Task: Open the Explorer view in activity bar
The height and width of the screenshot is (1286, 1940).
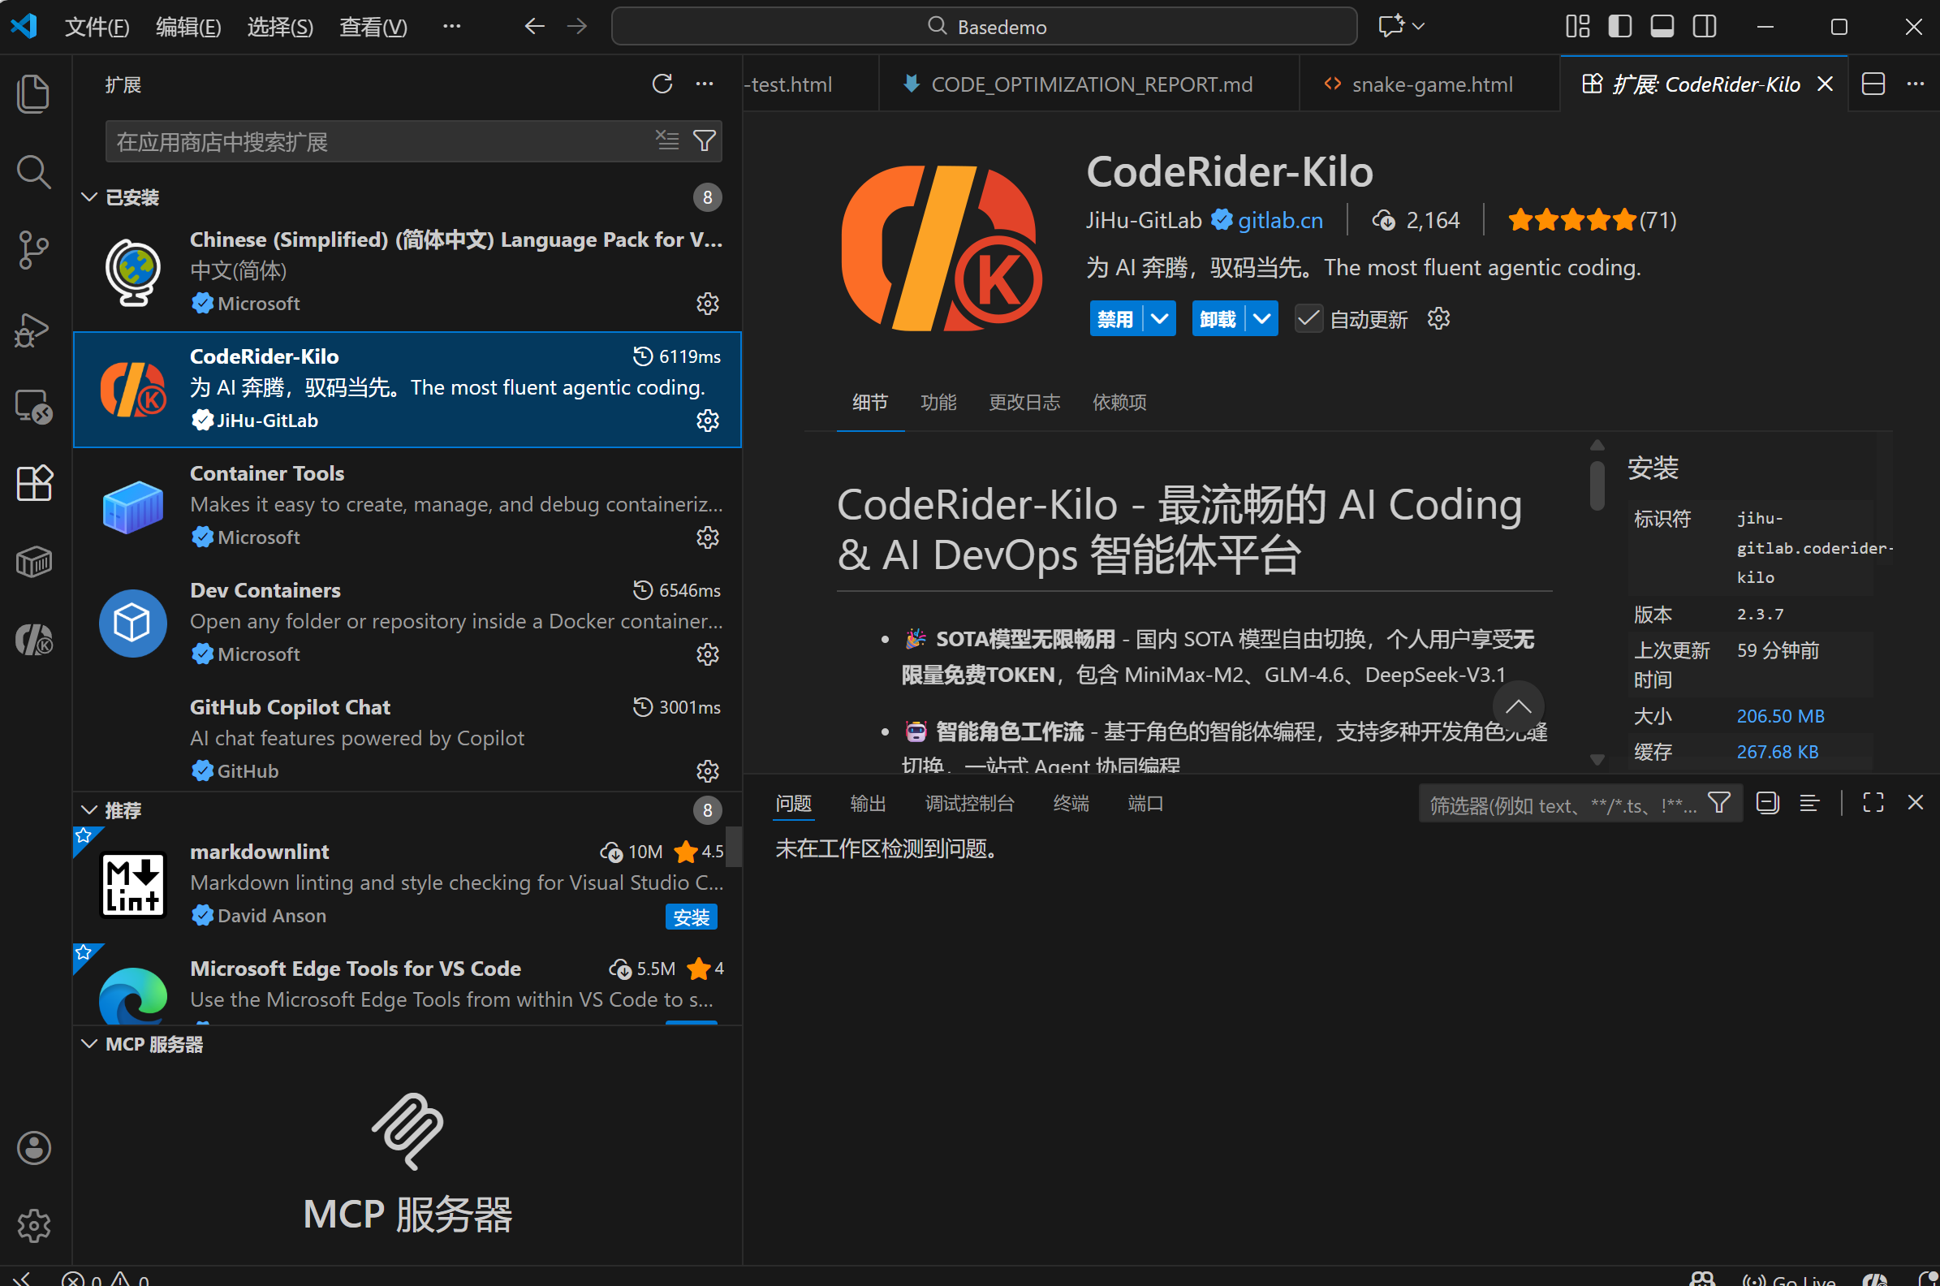Action: [x=33, y=93]
